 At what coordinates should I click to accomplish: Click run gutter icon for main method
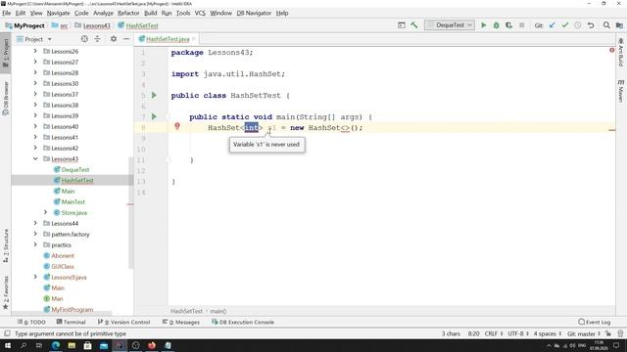154,117
